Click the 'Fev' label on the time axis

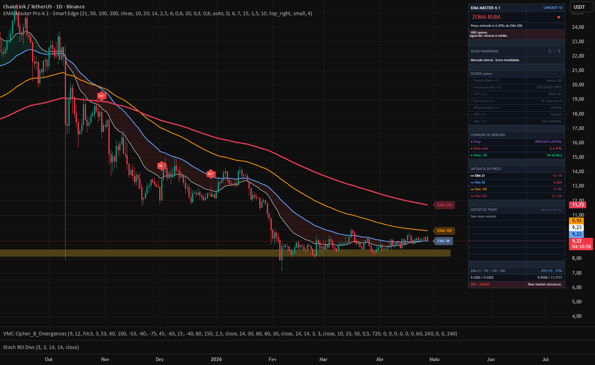(272, 359)
